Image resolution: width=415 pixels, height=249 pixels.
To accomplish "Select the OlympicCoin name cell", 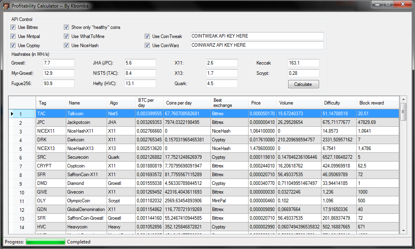I will point(86,201).
